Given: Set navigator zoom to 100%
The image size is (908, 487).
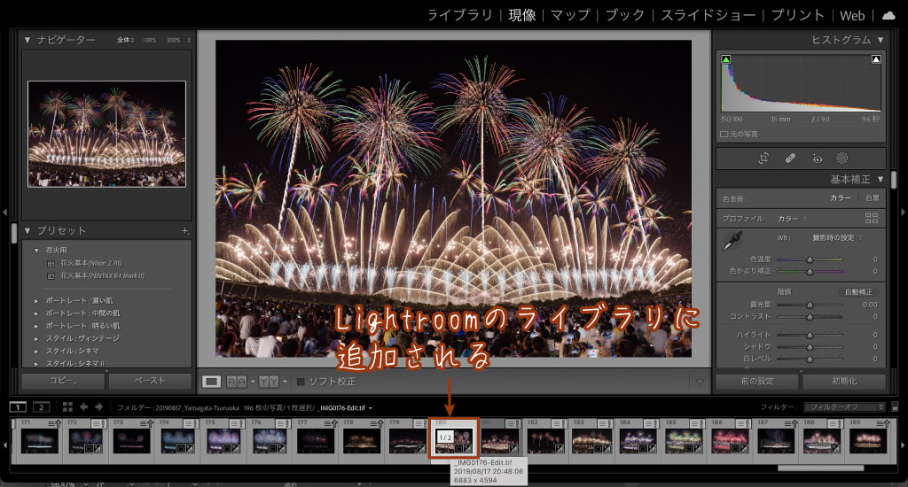Looking at the screenshot, I should (x=149, y=40).
